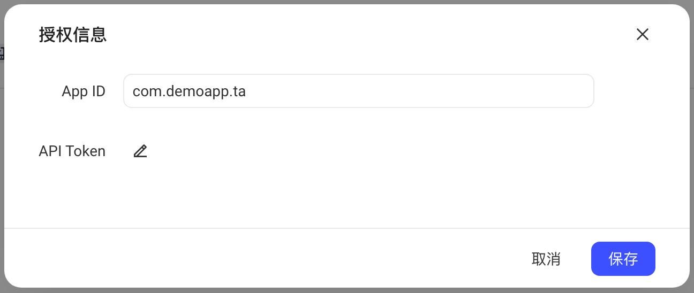Click the 取消 button
The height and width of the screenshot is (293, 694).
(546, 259)
